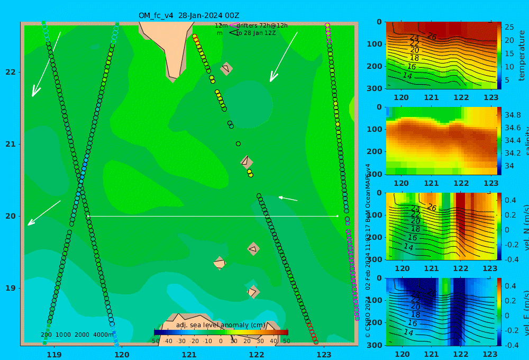529x360 pixels.
Task: Click the vertical CSIRO BoM OceanMAPS credit text
Action: pyautogui.click(x=368, y=250)
